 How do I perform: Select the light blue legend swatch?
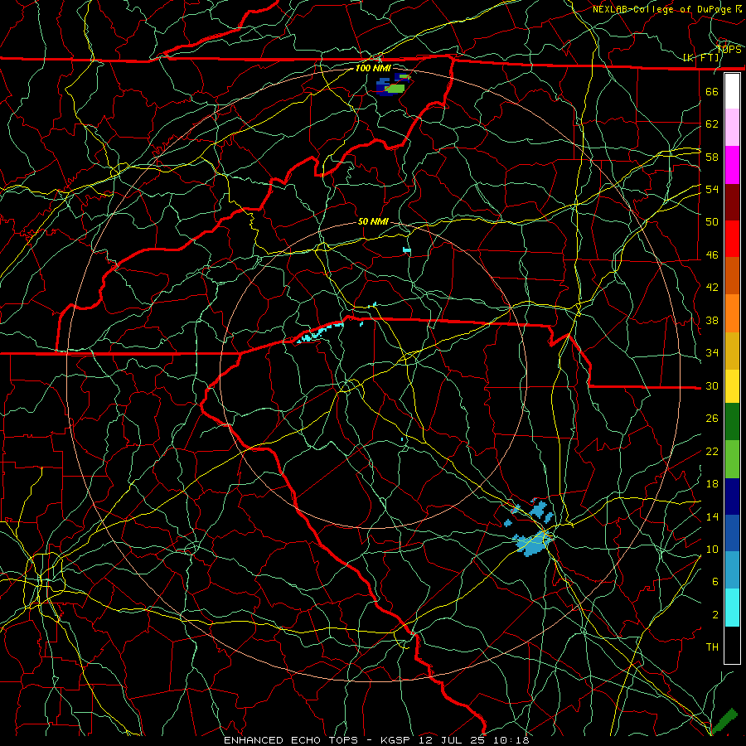(x=732, y=570)
